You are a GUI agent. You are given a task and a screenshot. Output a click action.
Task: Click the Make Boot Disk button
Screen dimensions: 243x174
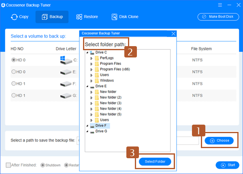tap(218, 17)
